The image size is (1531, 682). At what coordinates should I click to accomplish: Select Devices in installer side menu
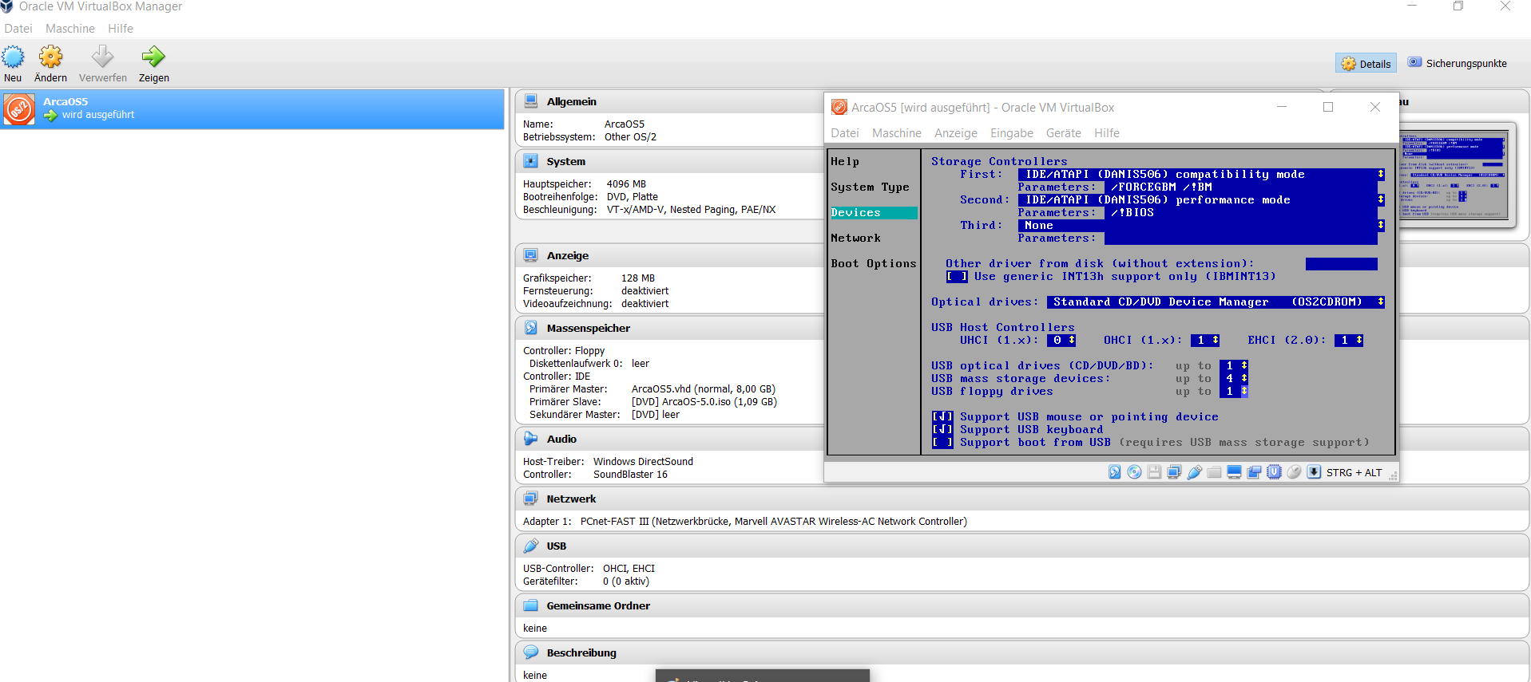tap(874, 213)
